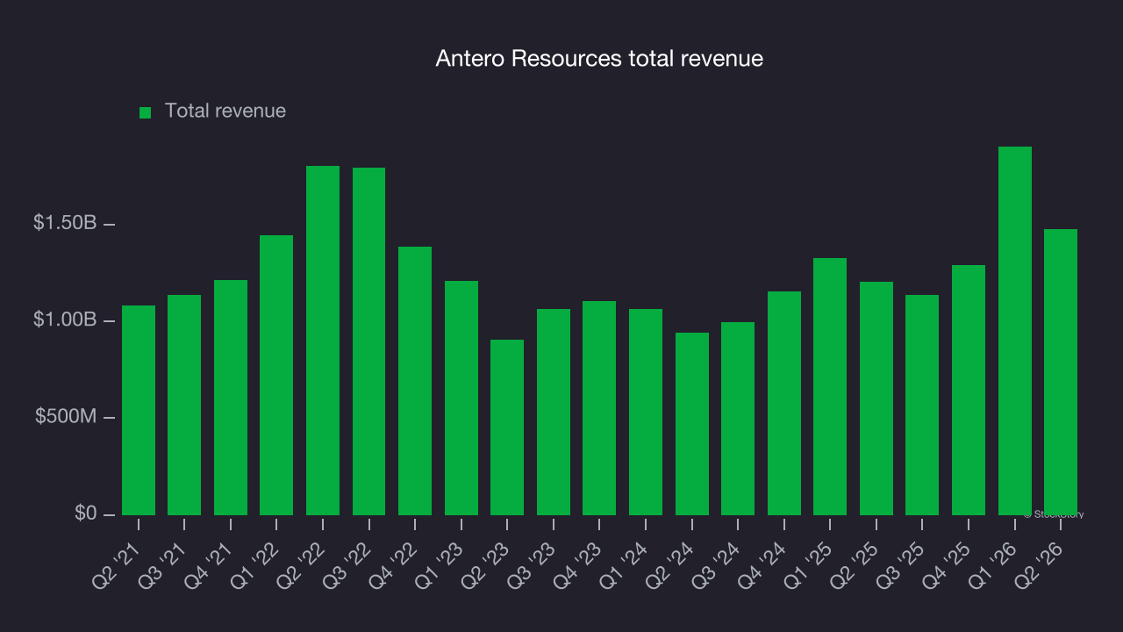This screenshot has width=1123, height=632.
Task: Select the $1.00B y-axis label
Action: click(x=65, y=320)
